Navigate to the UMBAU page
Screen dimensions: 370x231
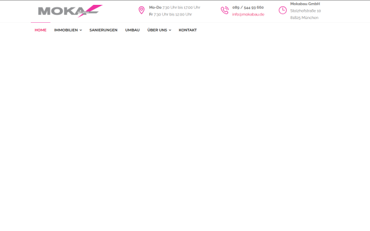pos(133,30)
